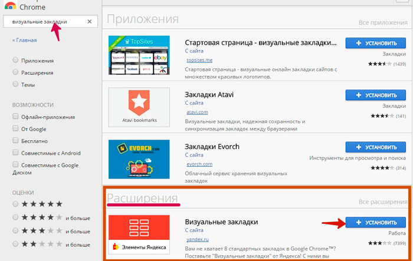
Task: Choose the five-star rating filter
Action: pos(15,204)
